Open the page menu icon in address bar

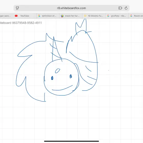tap(17, 8)
